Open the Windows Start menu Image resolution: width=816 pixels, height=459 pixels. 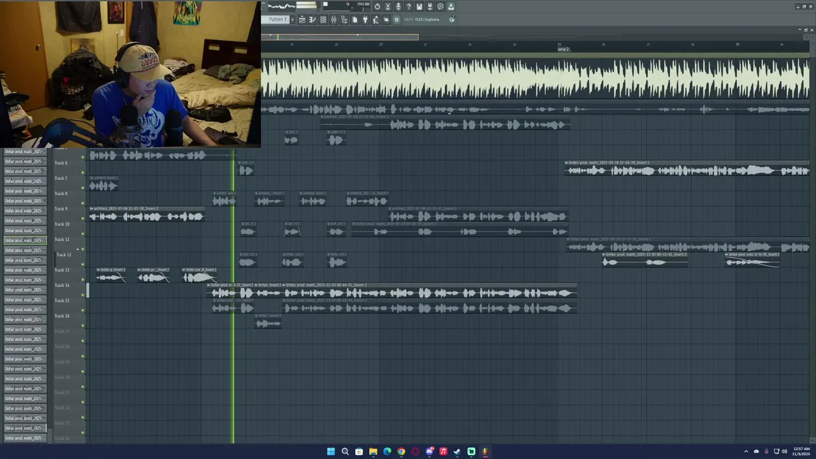pos(331,451)
